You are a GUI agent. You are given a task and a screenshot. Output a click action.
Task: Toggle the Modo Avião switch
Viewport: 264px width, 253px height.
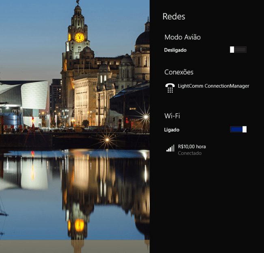pos(238,50)
